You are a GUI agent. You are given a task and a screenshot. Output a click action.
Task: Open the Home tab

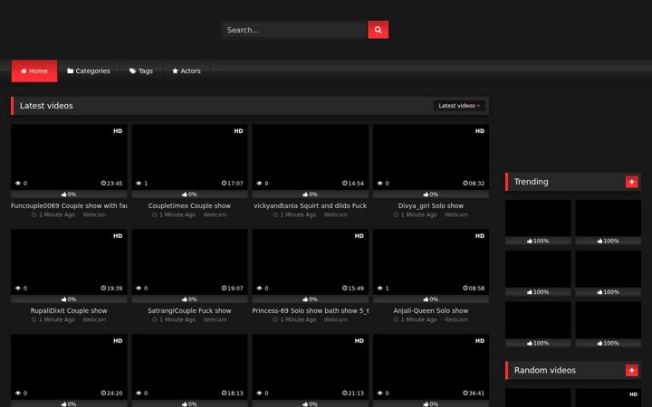coord(34,71)
